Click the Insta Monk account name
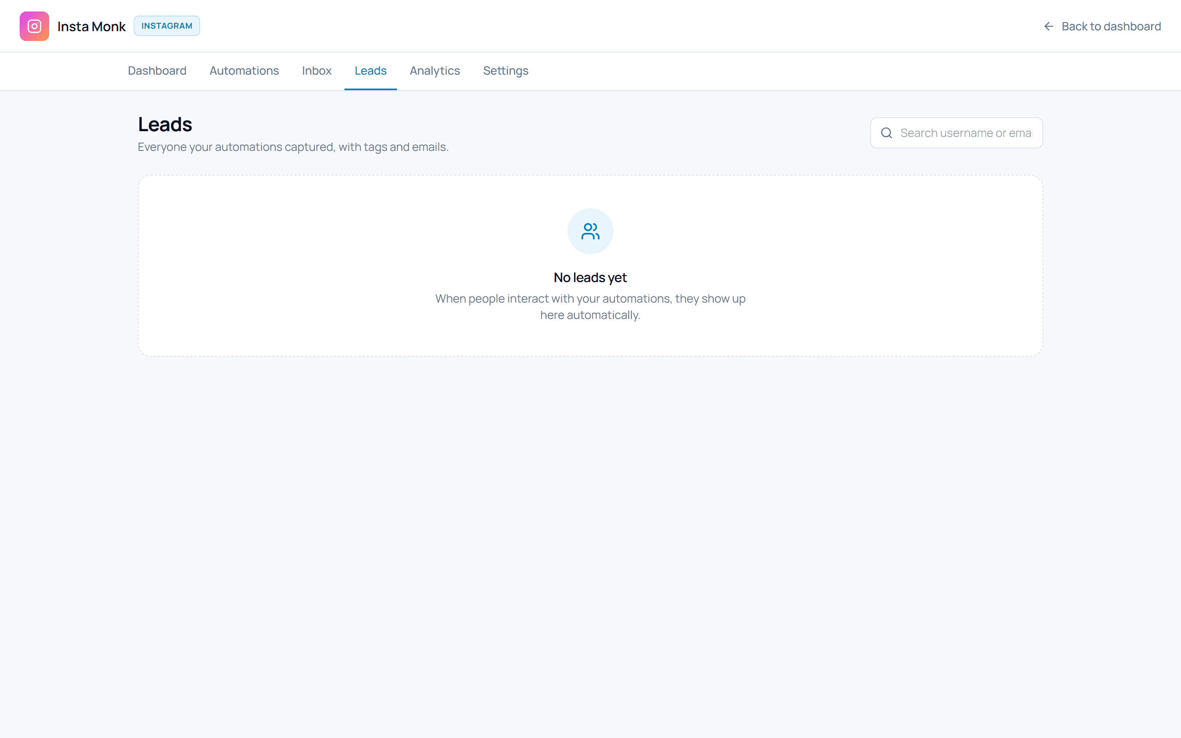1181x738 pixels. click(x=91, y=26)
